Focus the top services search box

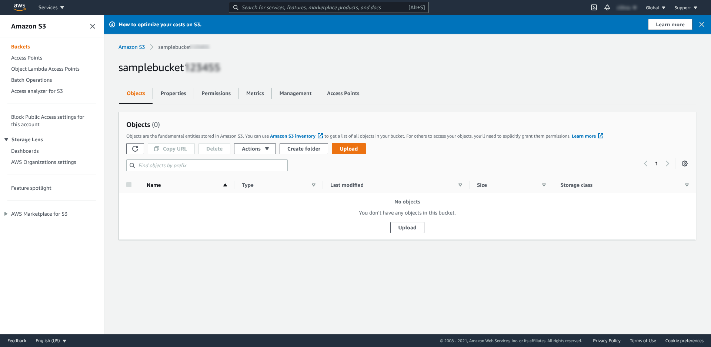point(329,7)
